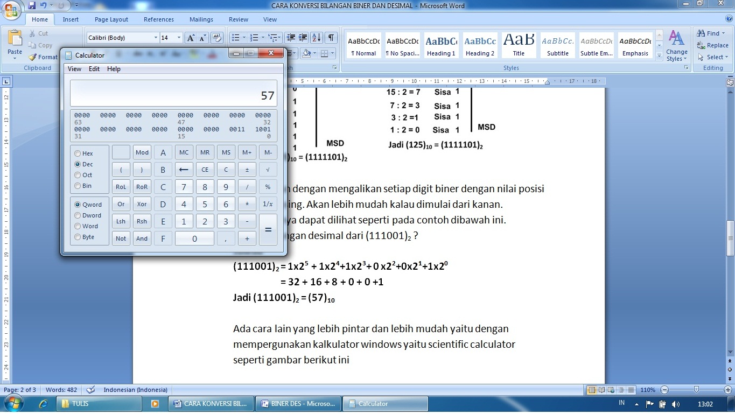
Task: Click the shading paint bucket icon
Action: (306, 53)
